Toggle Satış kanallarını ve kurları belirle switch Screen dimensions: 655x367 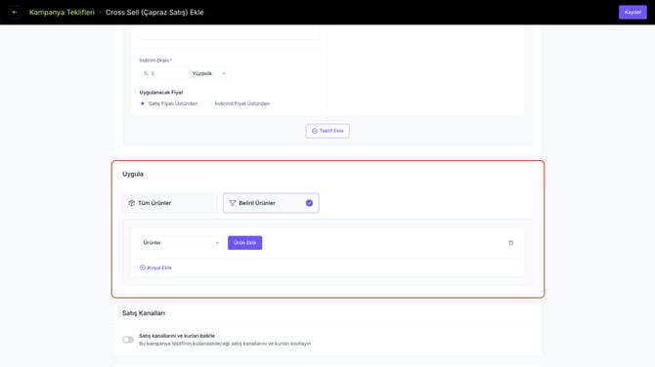click(128, 340)
